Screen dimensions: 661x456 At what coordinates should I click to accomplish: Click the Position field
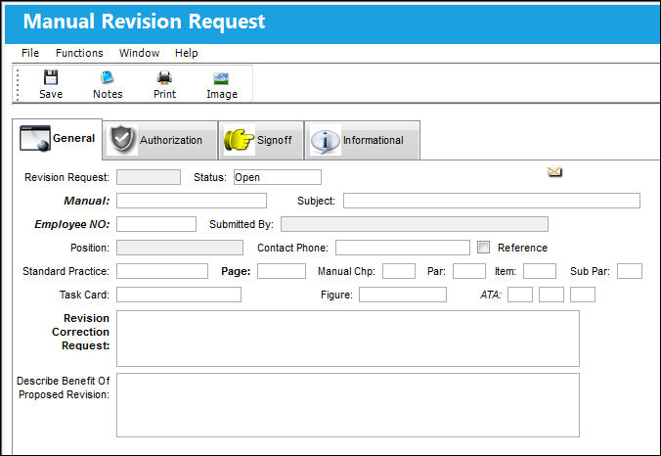180,248
